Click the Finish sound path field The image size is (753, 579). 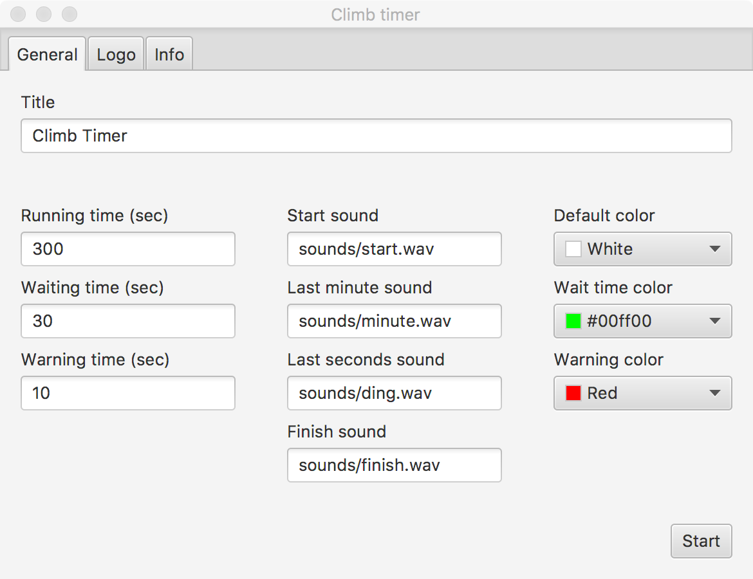coord(394,465)
